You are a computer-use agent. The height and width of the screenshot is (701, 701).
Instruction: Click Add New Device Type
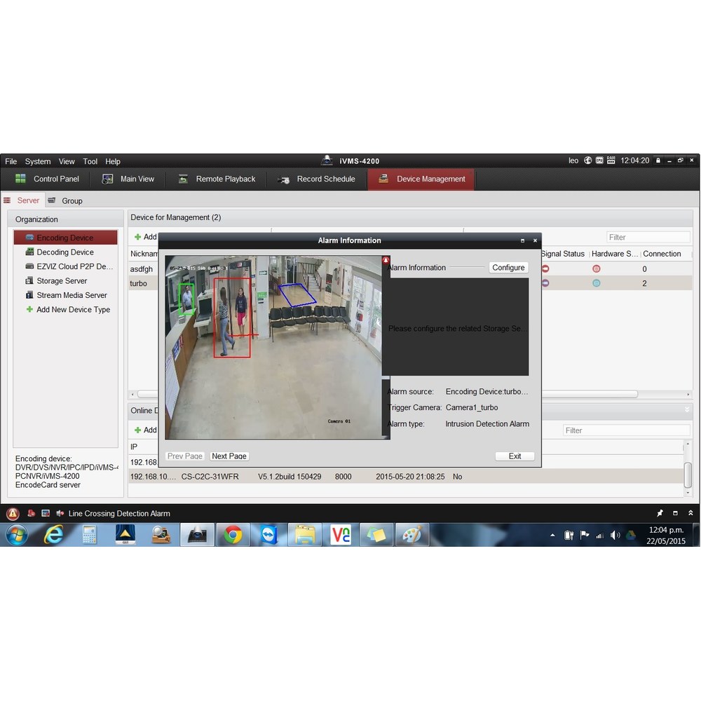(68, 309)
